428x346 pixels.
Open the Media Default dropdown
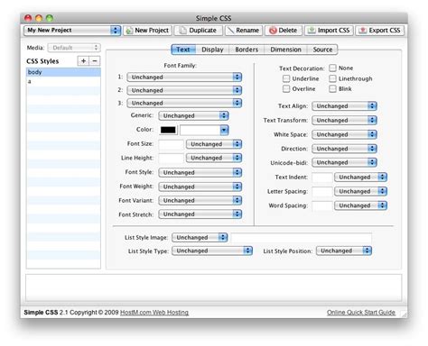point(74,48)
